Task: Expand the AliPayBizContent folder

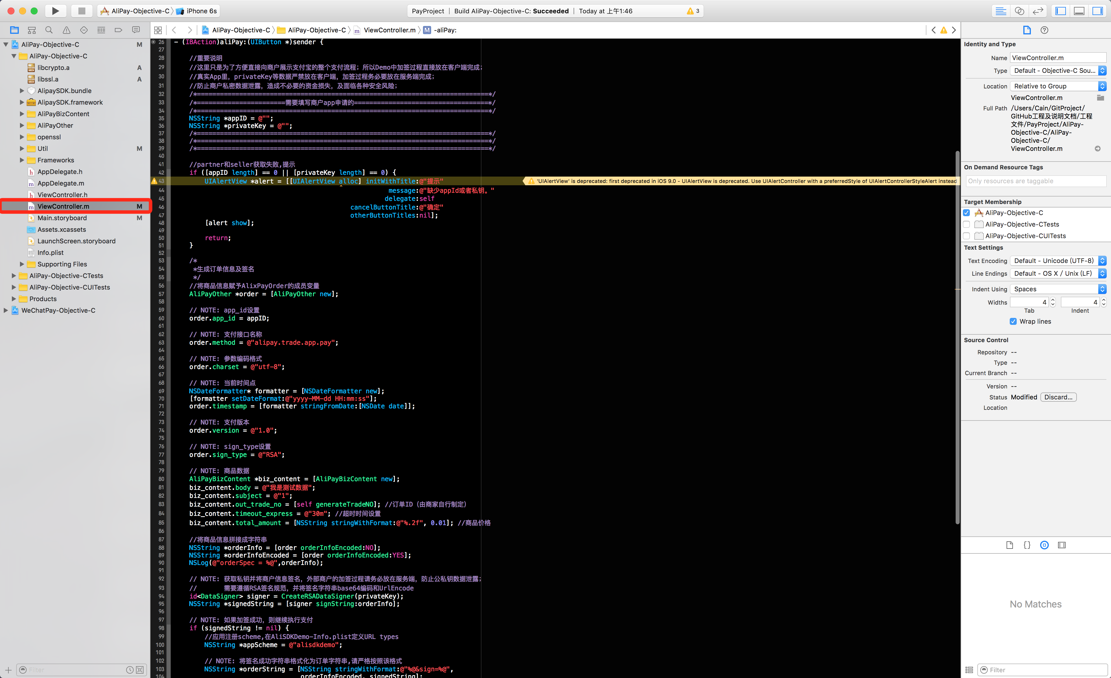Action: click(22, 114)
